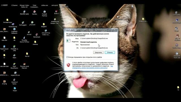
Task: Select the ев folder icon
Action: pyautogui.click(x=14, y=39)
